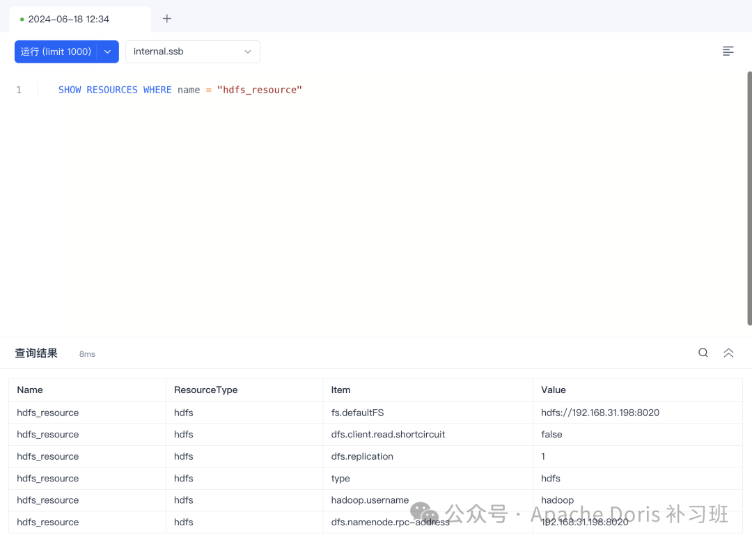
Task: Select the hadoop value cell
Action: click(637, 500)
